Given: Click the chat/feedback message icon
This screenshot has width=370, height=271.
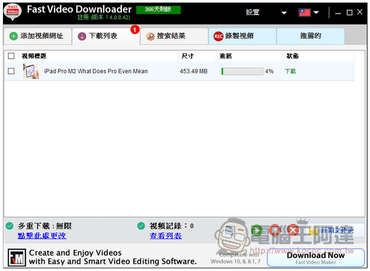Looking at the screenshot, I should (x=230, y=230).
